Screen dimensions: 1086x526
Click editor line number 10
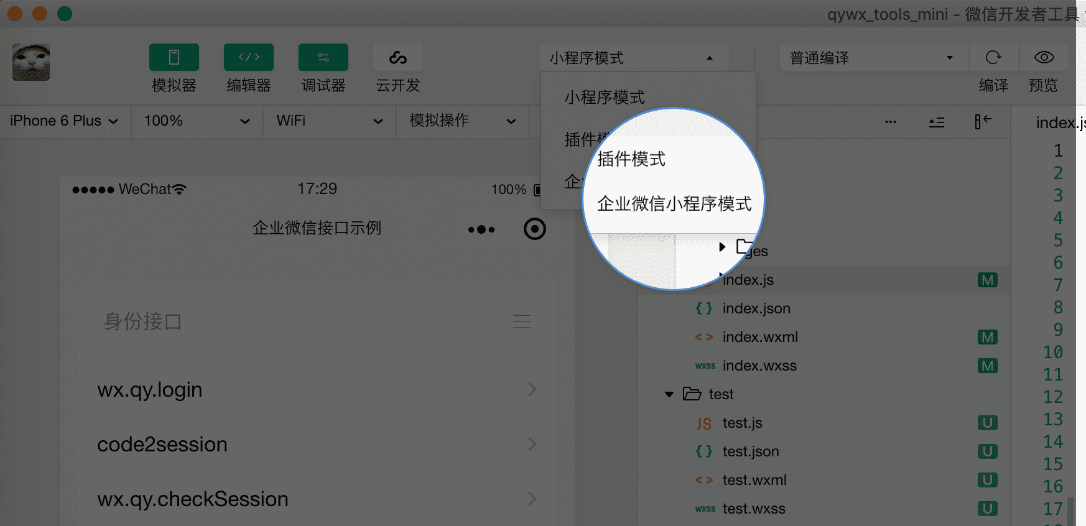(x=1053, y=352)
